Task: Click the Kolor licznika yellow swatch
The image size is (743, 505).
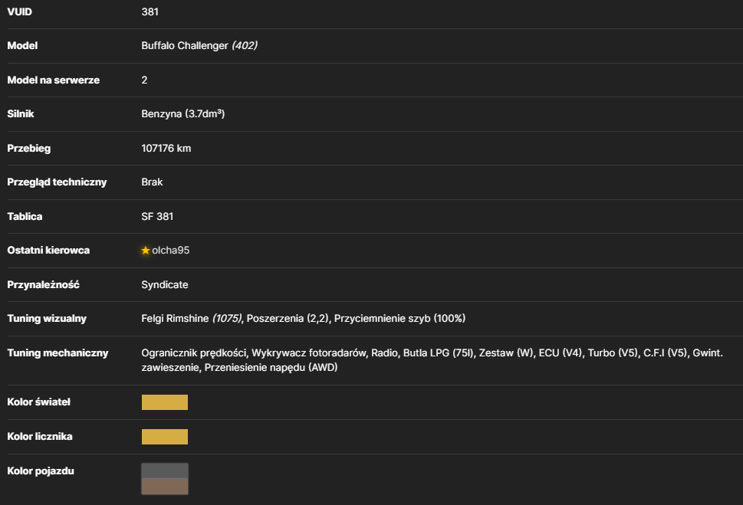Action: click(x=164, y=437)
